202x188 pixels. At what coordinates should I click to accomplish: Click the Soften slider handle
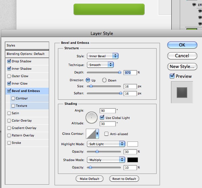[x=121, y=93]
